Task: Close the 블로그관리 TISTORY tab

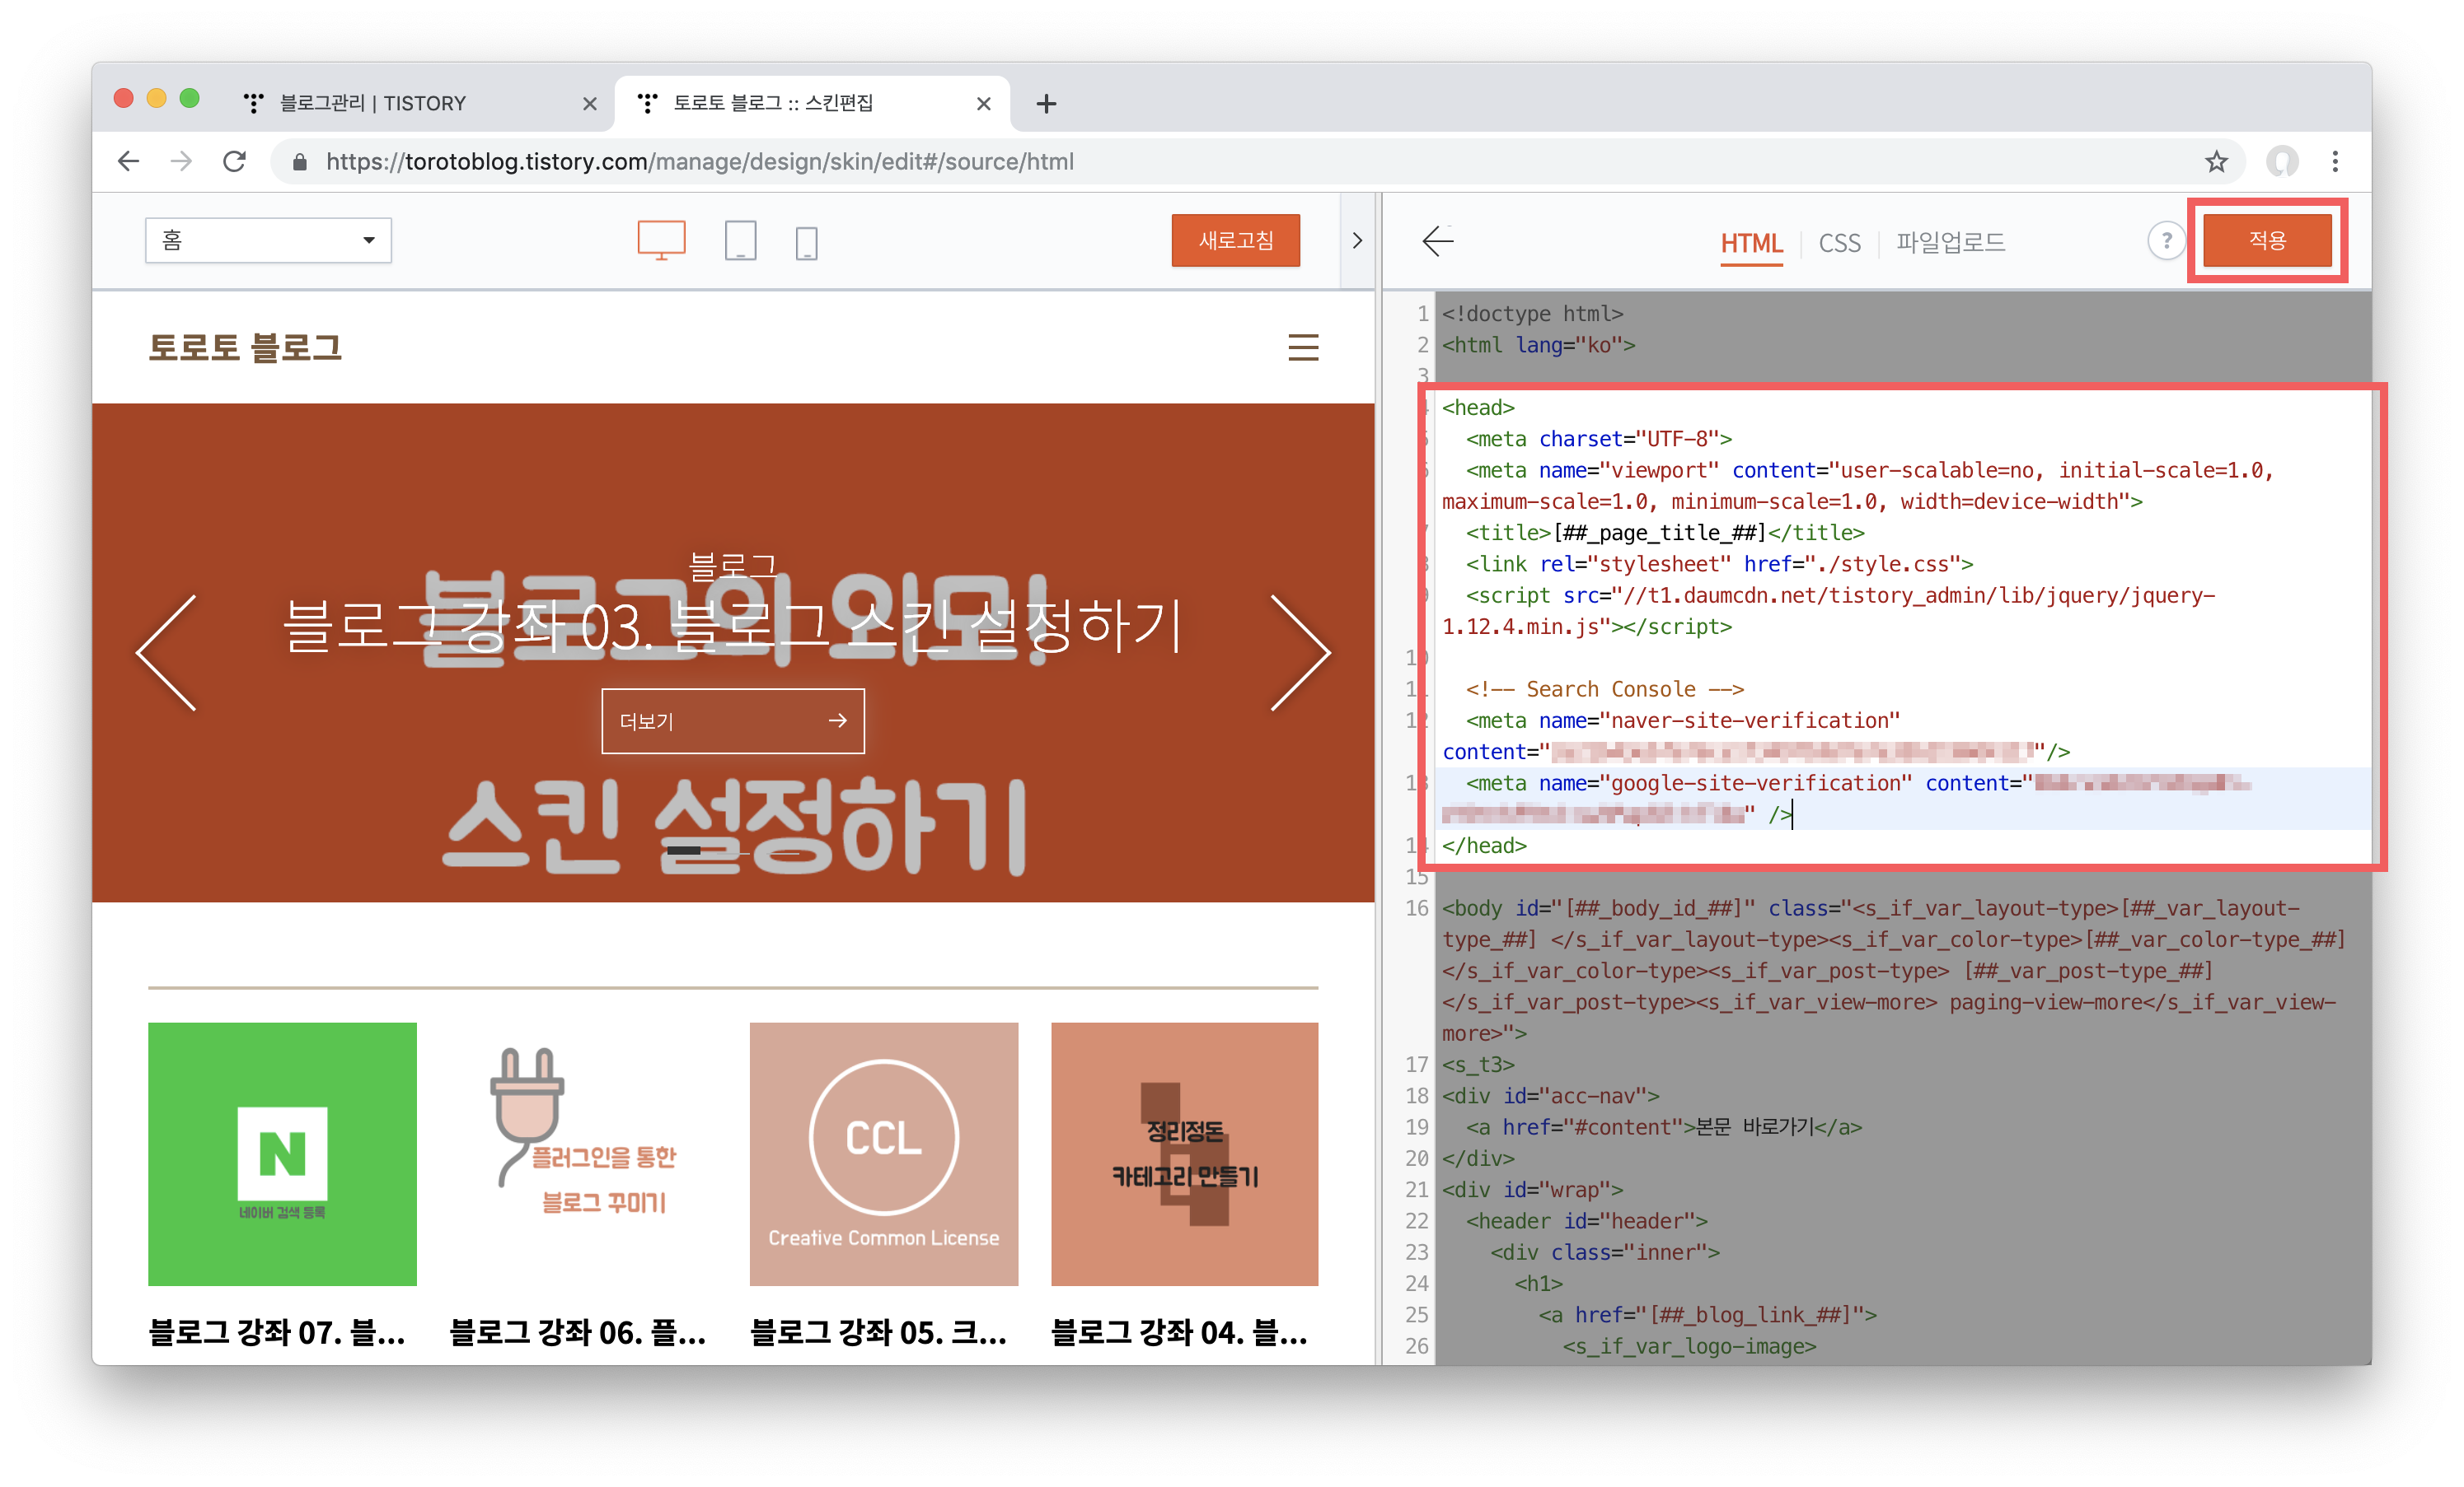Action: (589, 103)
